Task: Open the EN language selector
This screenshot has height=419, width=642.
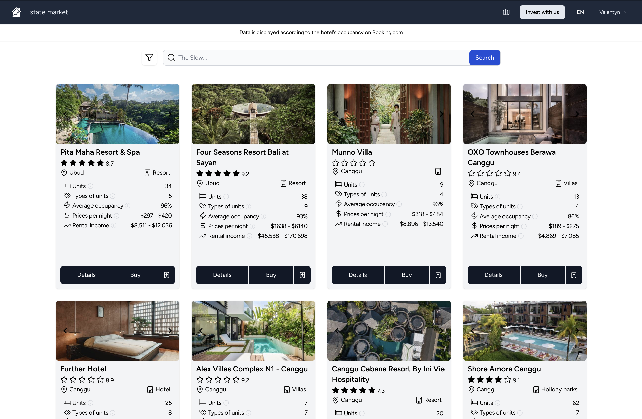Action: coord(580,12)
